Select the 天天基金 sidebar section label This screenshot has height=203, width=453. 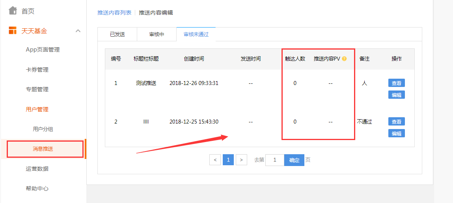pyautogui.click(x=34, y=31)
